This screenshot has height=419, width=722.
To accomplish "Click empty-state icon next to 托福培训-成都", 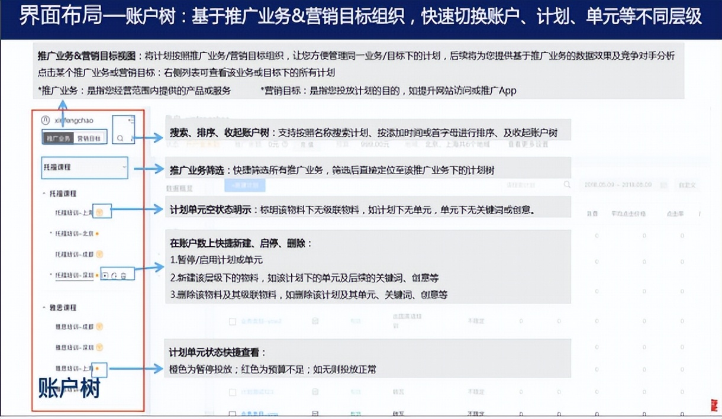I will pyautogui.click(x=100, y=254).
